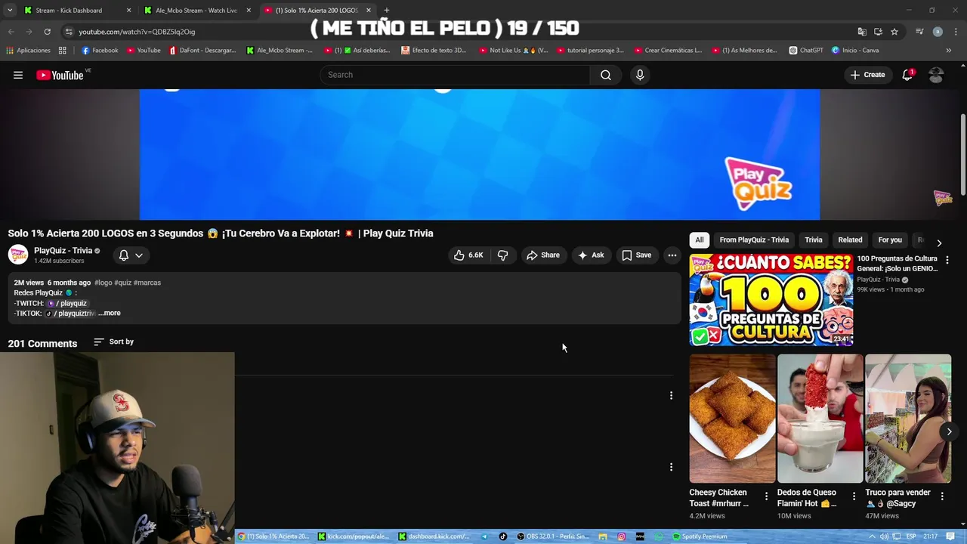967x544 pixels.
Task: Open the Truco para vender short
Action: (x=908, y=419)
